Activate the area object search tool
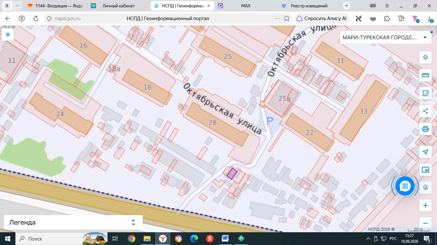The height and width of the screenshot is (245, 437). [x=425, y=93]
